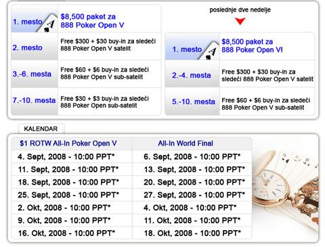Click the 4. Sept, 2008 calendar entry

click(x=66, y=156)
